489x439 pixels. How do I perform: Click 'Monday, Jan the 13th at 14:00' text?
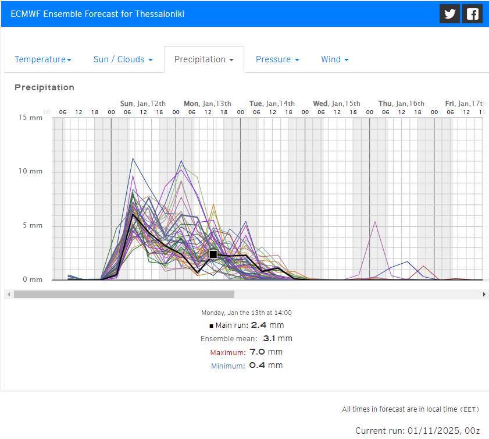[247, 313]
